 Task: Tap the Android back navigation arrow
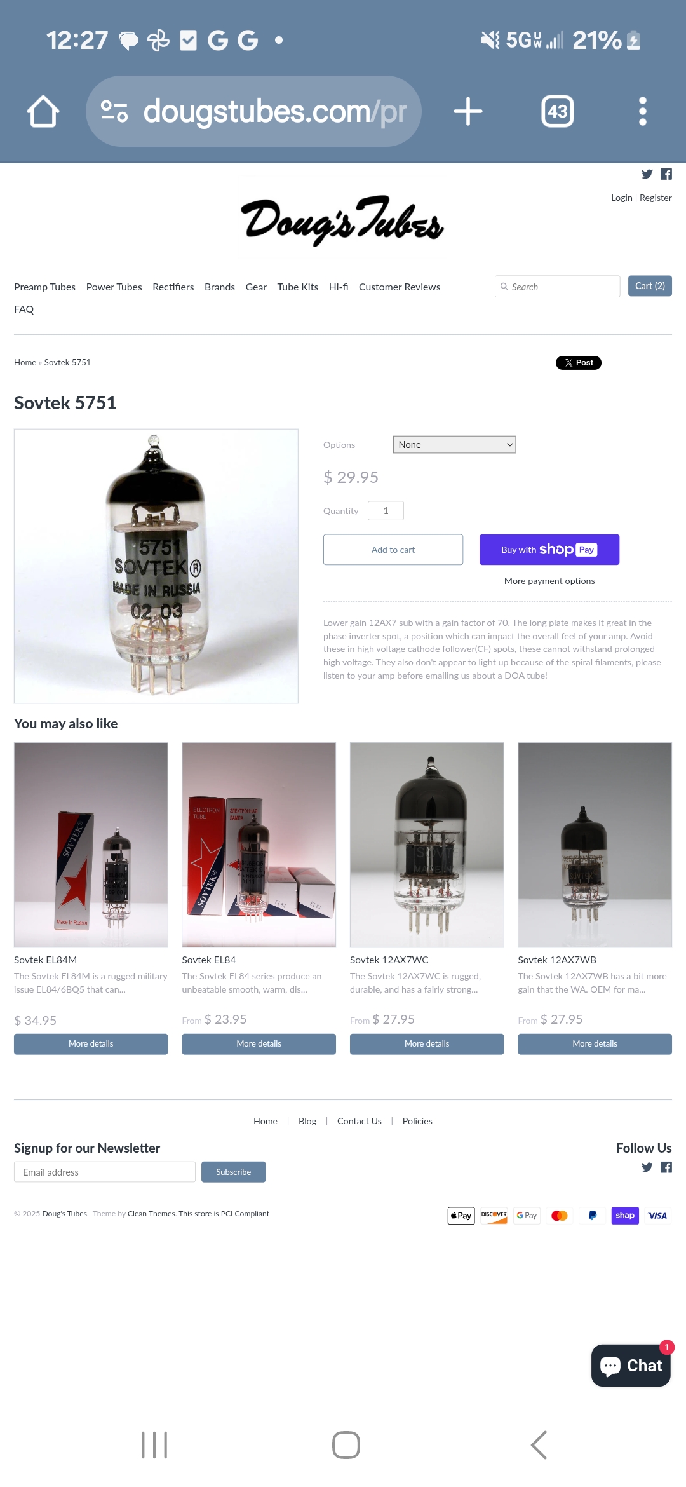[539, 1445]
